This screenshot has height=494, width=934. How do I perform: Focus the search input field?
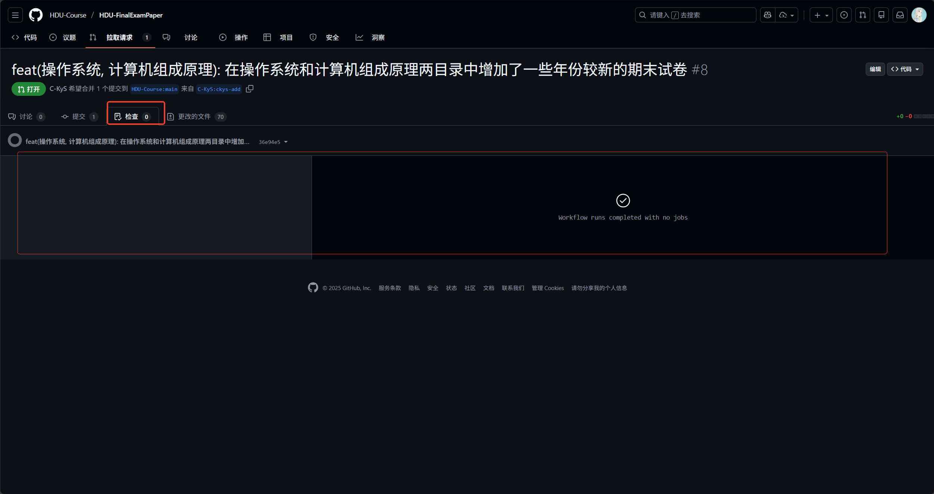coord(696,15)
